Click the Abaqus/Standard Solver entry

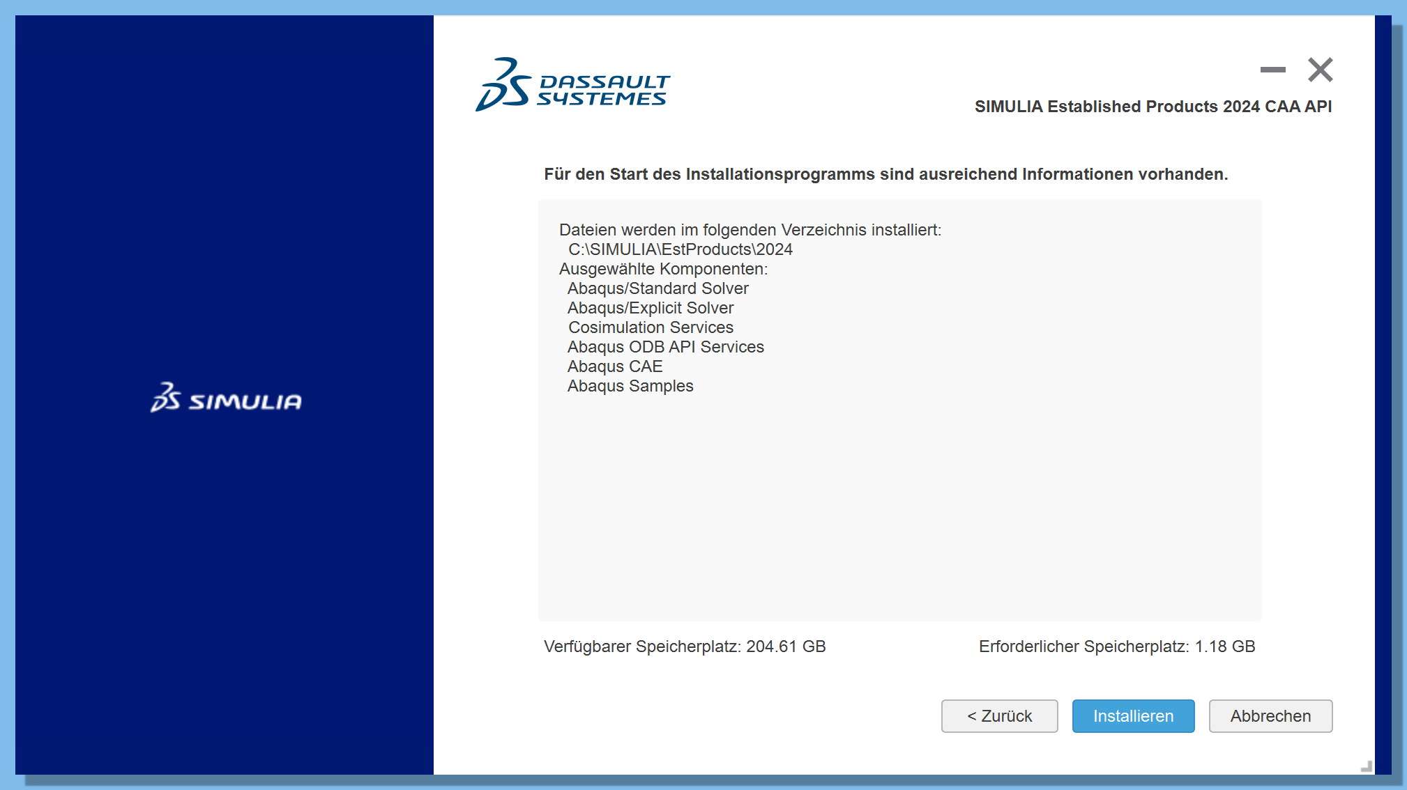click(657, 288)
